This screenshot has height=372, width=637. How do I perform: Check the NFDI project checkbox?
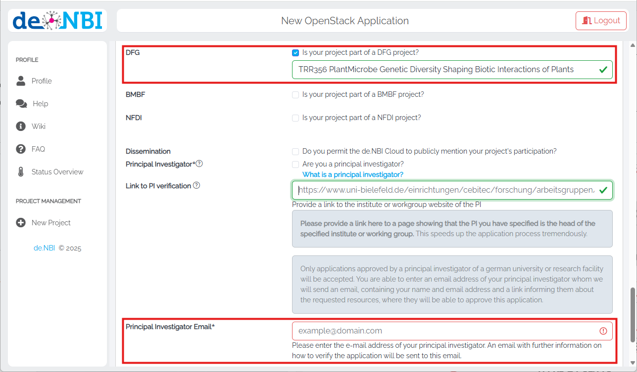pos(295,118)
